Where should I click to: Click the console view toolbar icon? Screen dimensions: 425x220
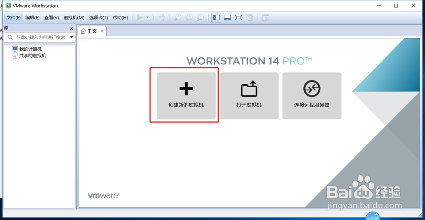pyautogui.click(x=266, y=18)
